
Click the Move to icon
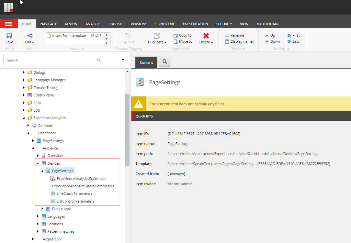click(x=176, y=42)
